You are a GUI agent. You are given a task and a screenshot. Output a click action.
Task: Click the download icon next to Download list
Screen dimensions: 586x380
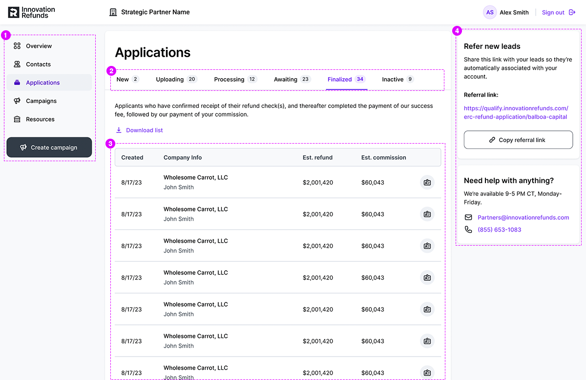coord(119,130)
